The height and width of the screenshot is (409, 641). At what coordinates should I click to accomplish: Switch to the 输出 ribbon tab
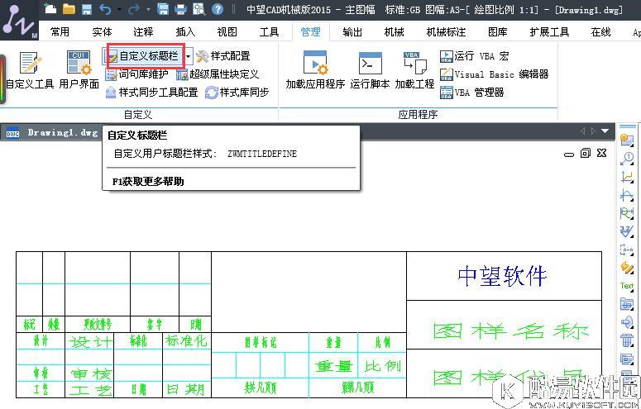point(352,32)
